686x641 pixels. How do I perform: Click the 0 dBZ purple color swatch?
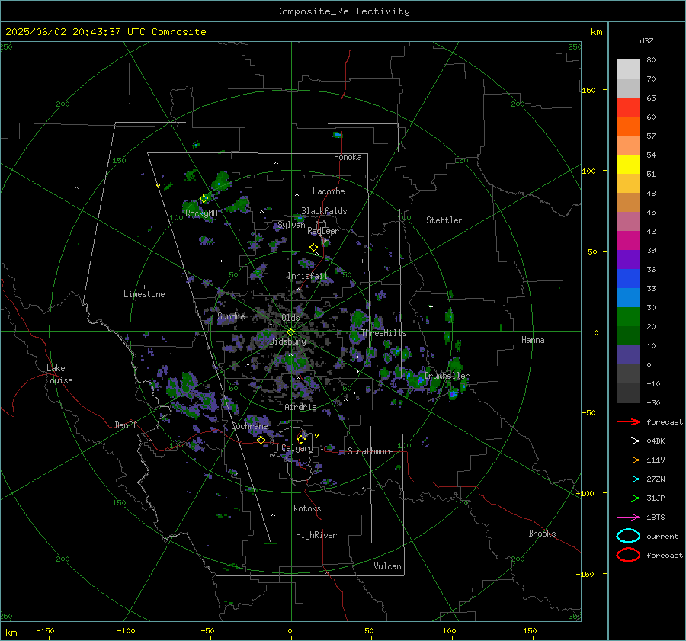[x=628, y=355]
